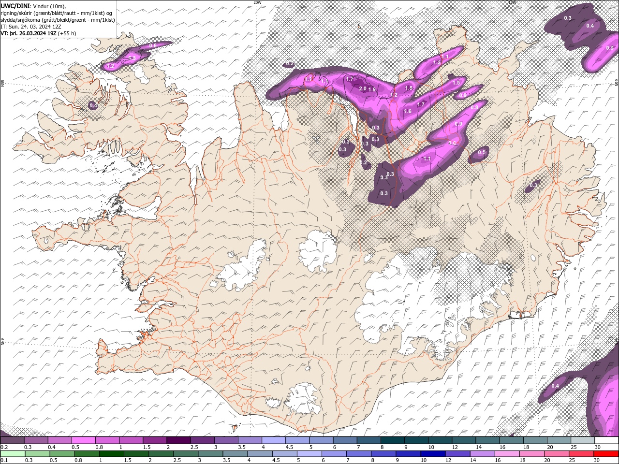The height and width of the screenshot is (464, 619).
Task: Select the "1.6" precipitation value on the map
Action: [408, 111]
